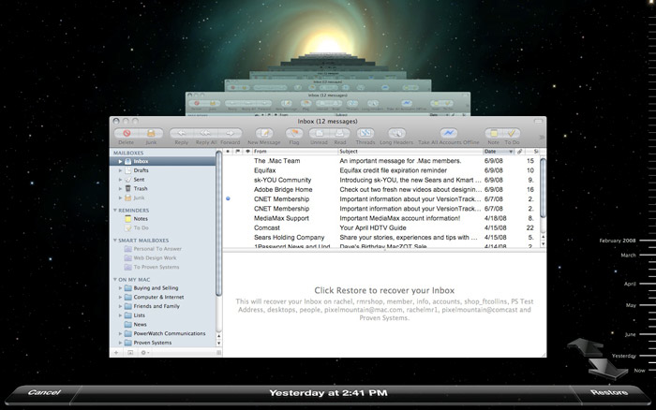
Task: Click the To Do checkmark icon
Action: click(512, 133)
